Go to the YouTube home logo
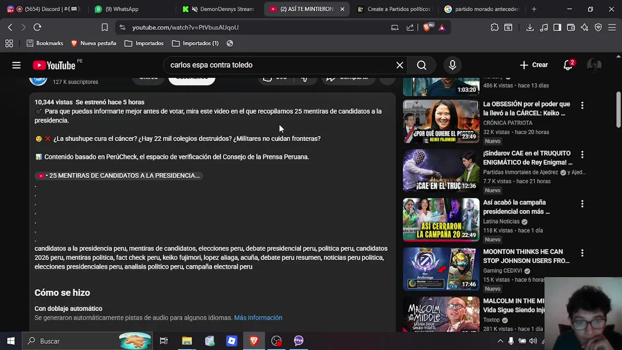This screenshot has width=622, height=350. pos(54,65)
